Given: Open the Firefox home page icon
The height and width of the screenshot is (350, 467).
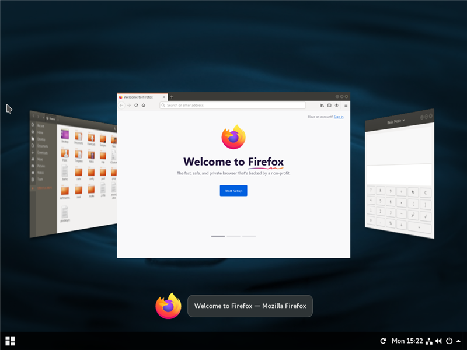Looking at the screenshot, I should pos(144,106).
